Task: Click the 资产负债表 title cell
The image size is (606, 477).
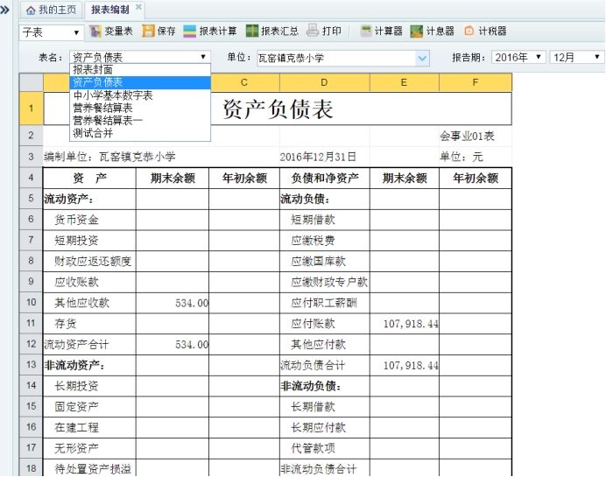Action: (x=278, y=109)
